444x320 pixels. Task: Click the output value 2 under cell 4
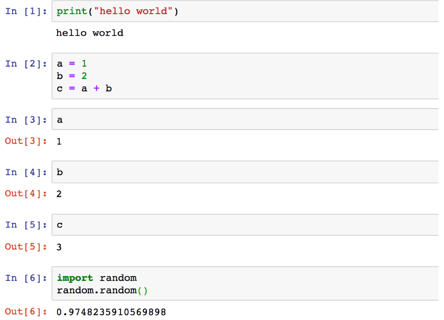click(59, 194)
